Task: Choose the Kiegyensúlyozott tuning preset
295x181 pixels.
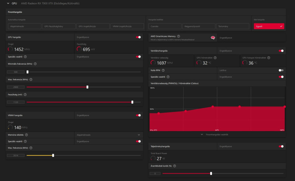Action: coord(199,26)
